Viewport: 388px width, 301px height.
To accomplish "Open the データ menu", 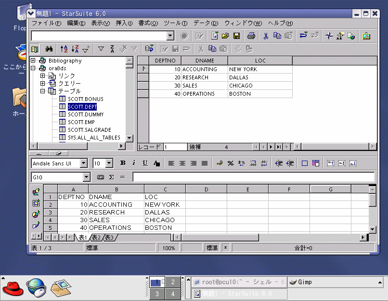I will pos(206,23).
